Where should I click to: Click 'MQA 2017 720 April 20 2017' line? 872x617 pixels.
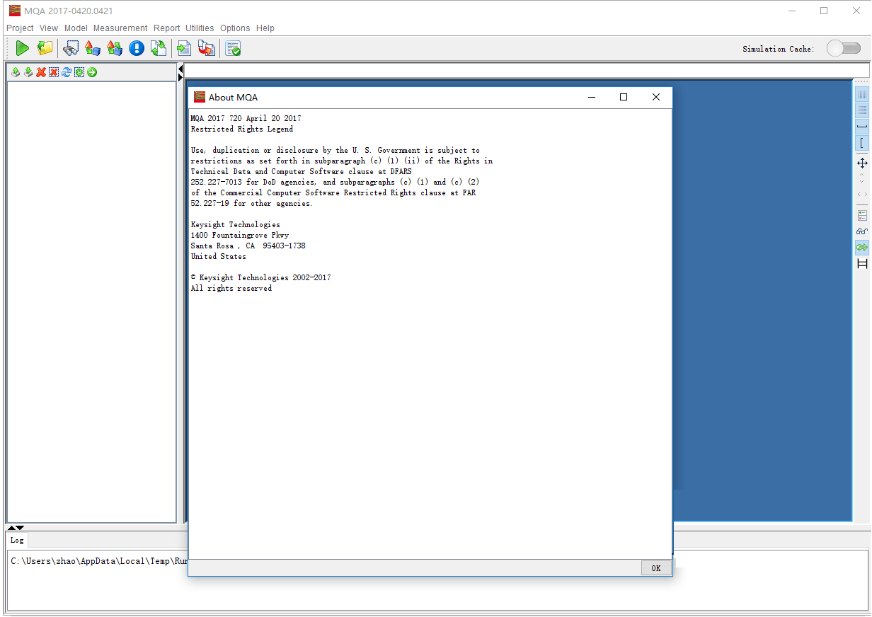(x=246, y=119)
